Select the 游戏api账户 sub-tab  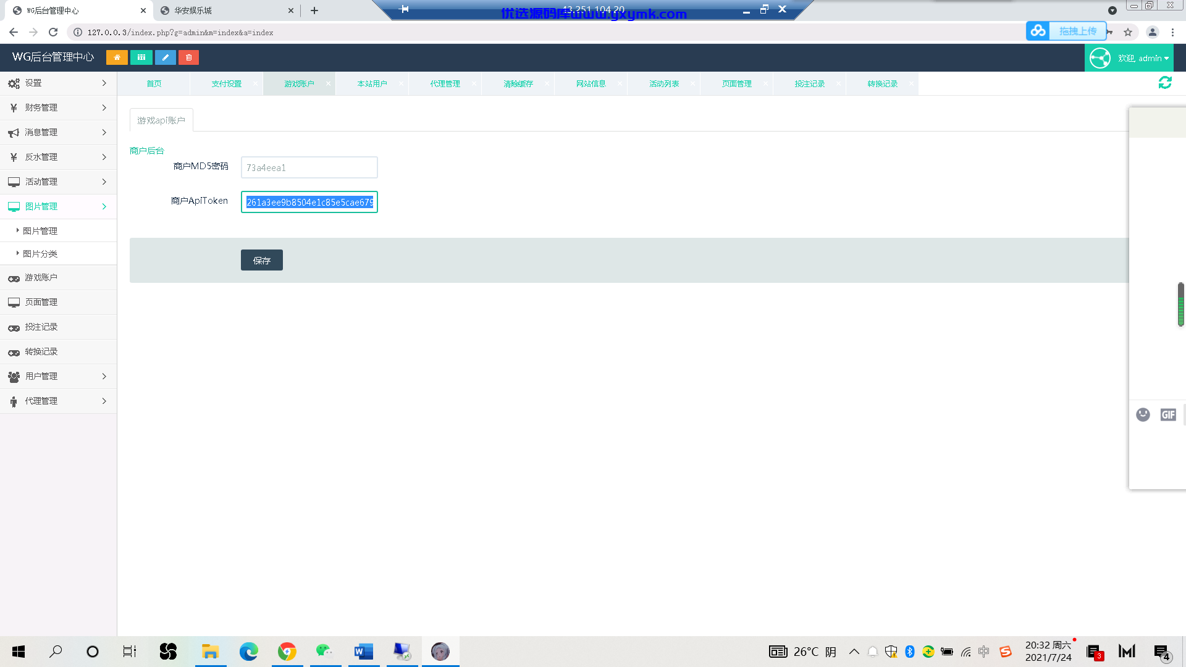(161, 120)
